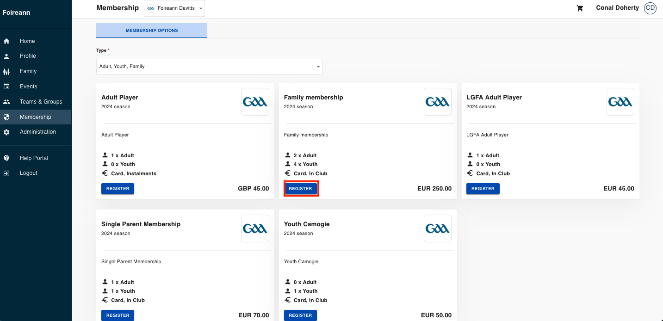The image size is (663, 321).
Task: Click the Profile person icon in sidebar
Action: [6, 56]
